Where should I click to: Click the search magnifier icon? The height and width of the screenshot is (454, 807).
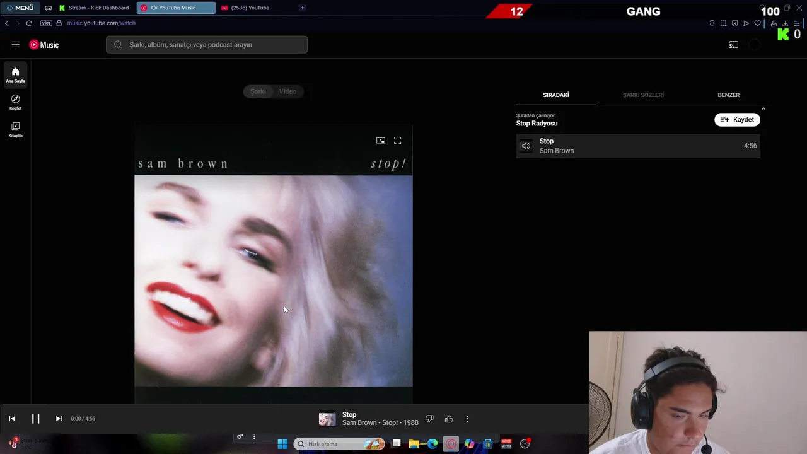[118, 45]
